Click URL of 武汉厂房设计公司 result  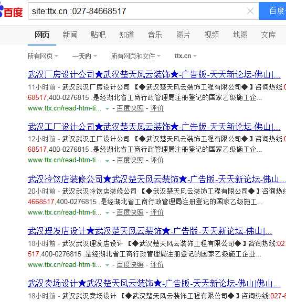pos(65,108)
